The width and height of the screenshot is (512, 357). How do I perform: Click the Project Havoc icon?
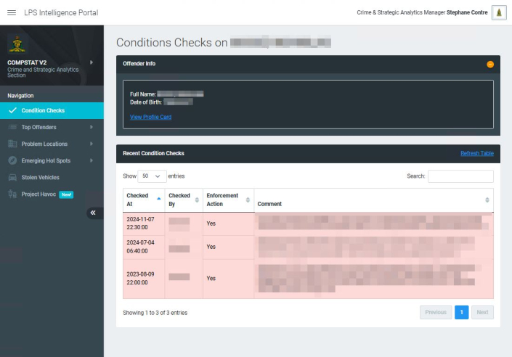(x=12, y=194)
